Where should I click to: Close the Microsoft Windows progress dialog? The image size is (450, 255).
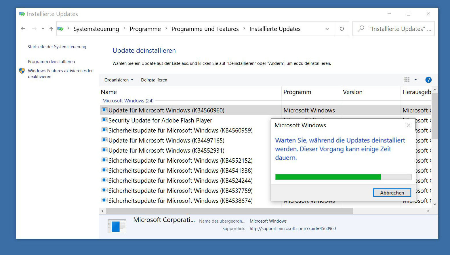(408, 125)
